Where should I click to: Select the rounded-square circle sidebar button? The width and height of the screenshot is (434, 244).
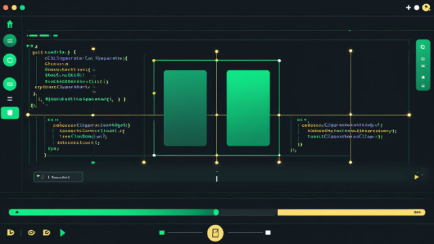(x=9, y=60)
